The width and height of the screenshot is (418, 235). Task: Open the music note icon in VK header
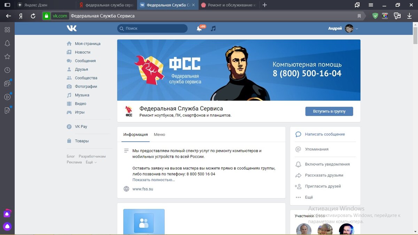tap(213, 29)
